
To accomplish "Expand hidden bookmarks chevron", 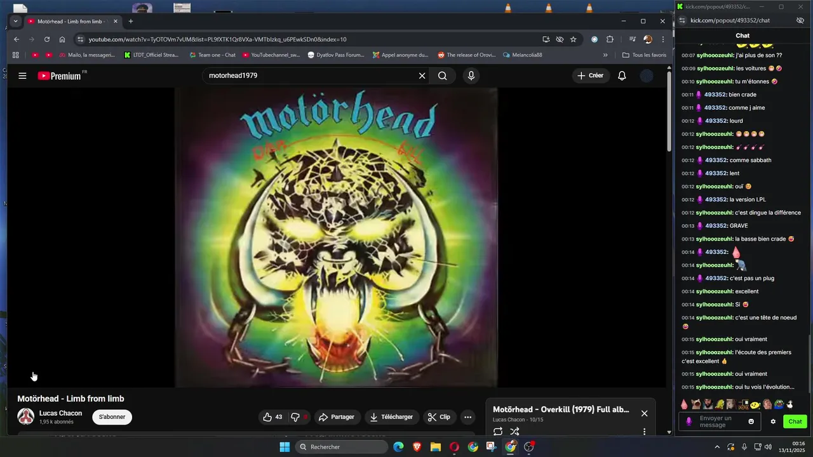I will pyautogui.click(x=605, y=55).
